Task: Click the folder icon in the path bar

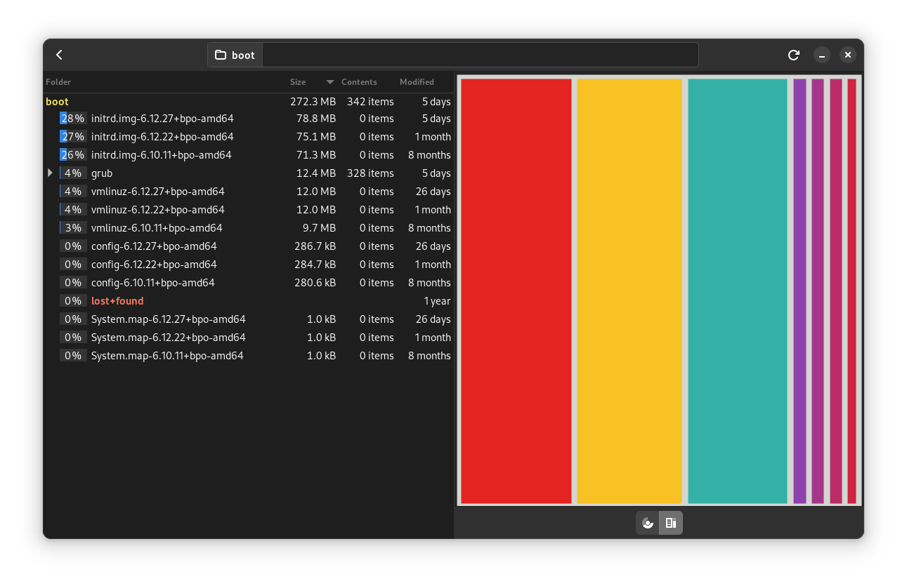Action: tap(221, 54)
